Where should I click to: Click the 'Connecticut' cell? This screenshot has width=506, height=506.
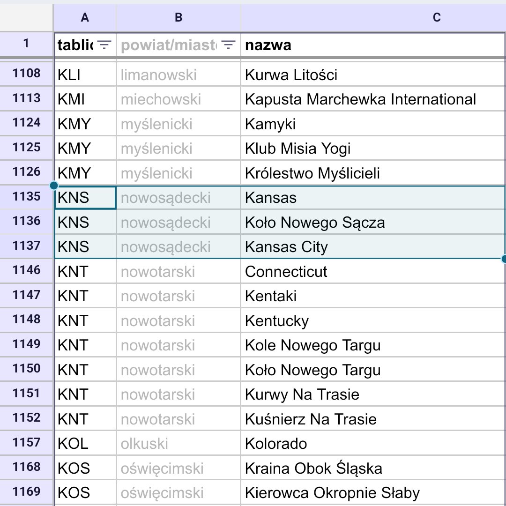pyautogui.click(x=373, y=271)
